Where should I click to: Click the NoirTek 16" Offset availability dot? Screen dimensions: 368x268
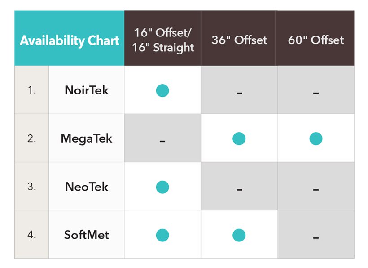click(162, 90)
